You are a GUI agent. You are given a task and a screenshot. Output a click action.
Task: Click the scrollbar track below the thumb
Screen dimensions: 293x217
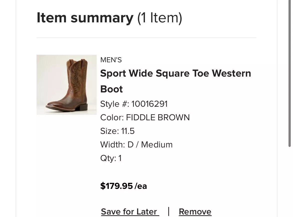pos(290,181)
